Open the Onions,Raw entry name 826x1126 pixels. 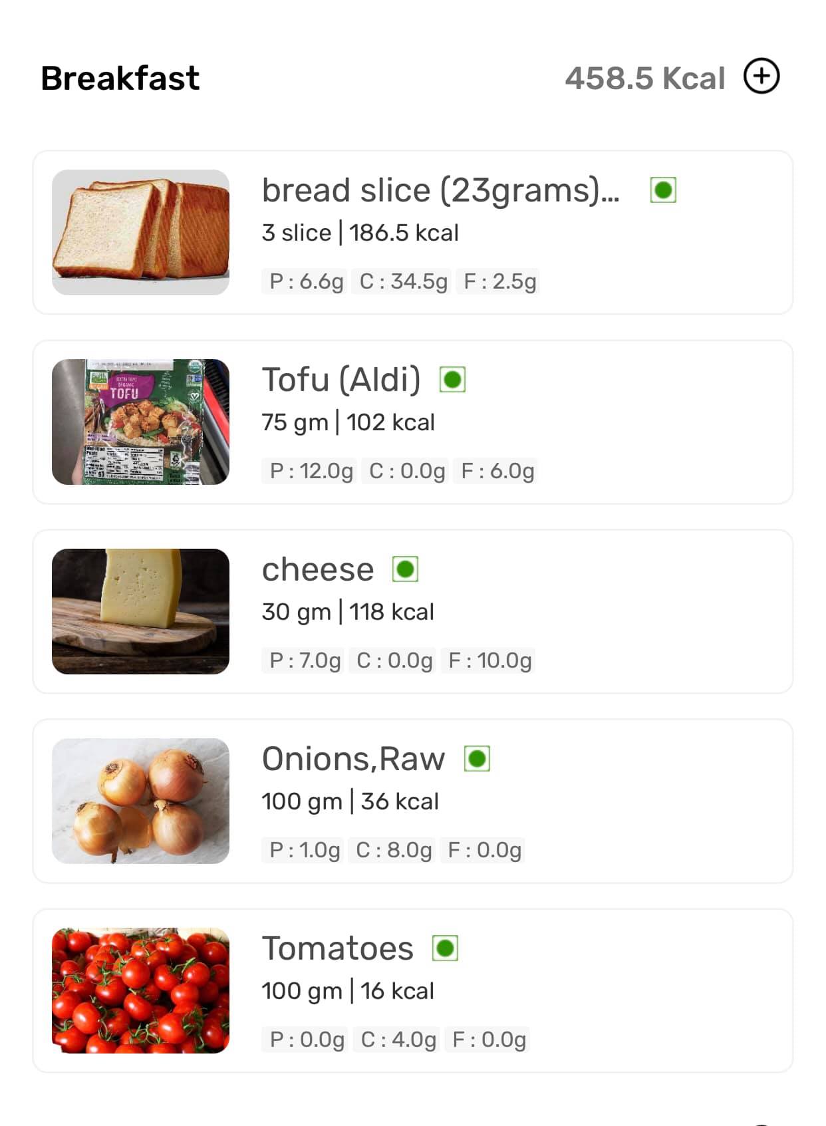(353, 760)
